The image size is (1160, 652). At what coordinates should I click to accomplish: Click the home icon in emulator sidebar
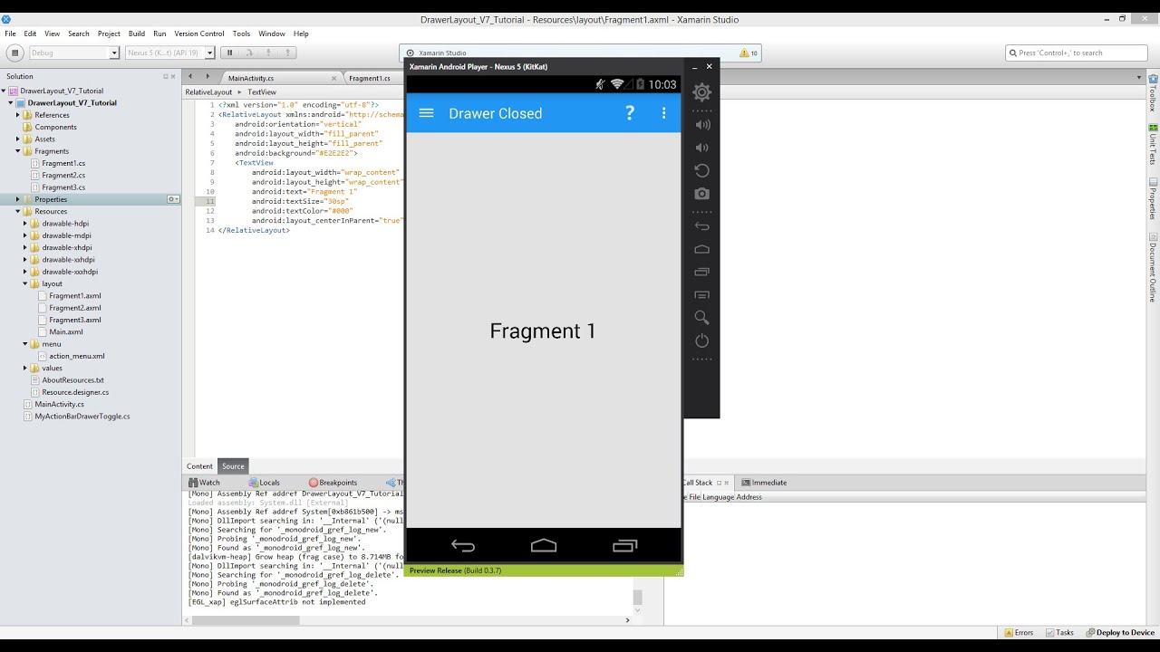701,249
